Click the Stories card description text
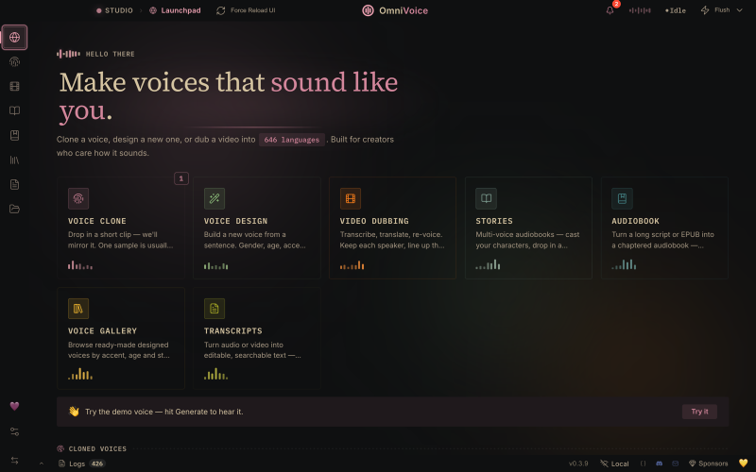This screenshot has height=472, width=756. point(527,240)
